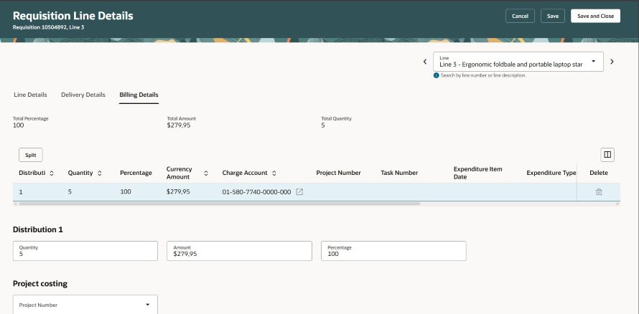The height and width of the screenshot is (314, 639).
Task: Open the Line selector dropdown
Action: point(593,62)
